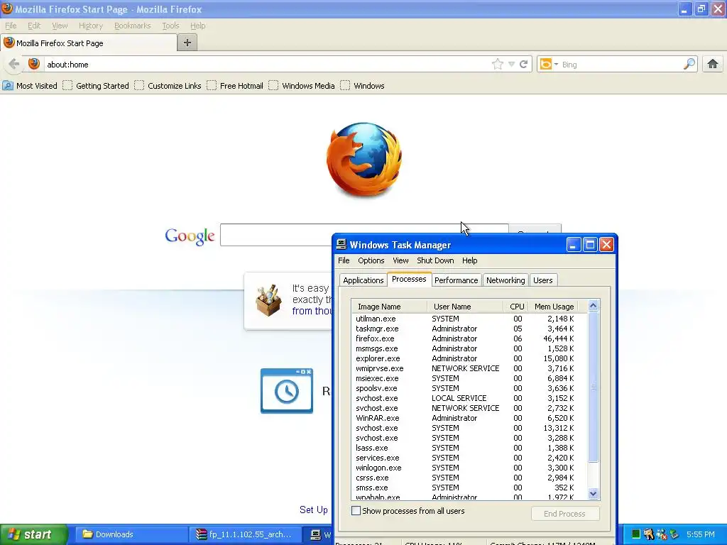Open Task Manager File menu
This screenshot has height=545, width=727.
coord(344,260)
